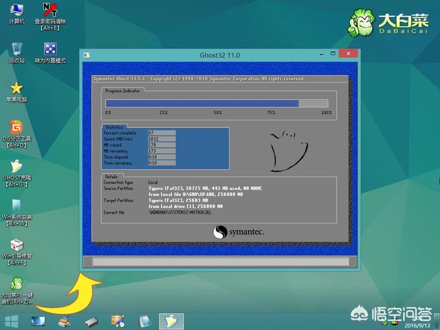The image size is (440, 330).
Task: Click the Time remaining value 0:10
Action: (x=162, y=163)
